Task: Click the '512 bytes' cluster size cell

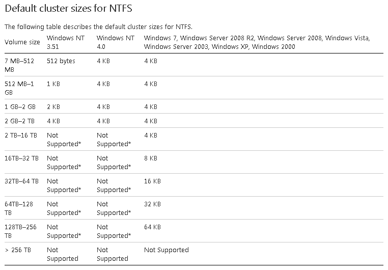Action: click(x=61, y=61)
